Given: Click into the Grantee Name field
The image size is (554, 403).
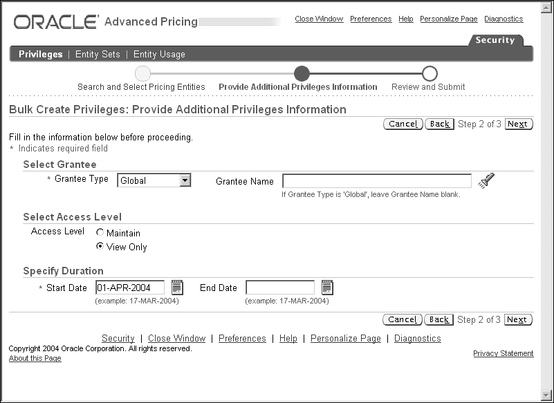Looking at the screenshot, I should [377, 181].
